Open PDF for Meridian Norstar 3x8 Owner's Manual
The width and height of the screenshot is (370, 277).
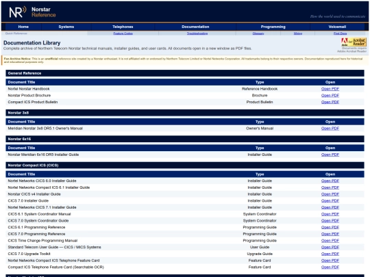330,129
